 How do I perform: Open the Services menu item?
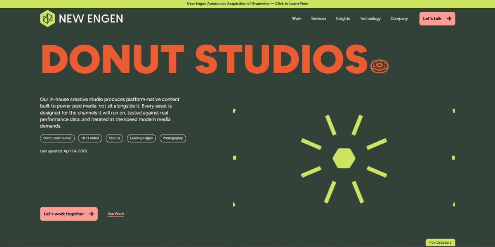coord(318,19)
